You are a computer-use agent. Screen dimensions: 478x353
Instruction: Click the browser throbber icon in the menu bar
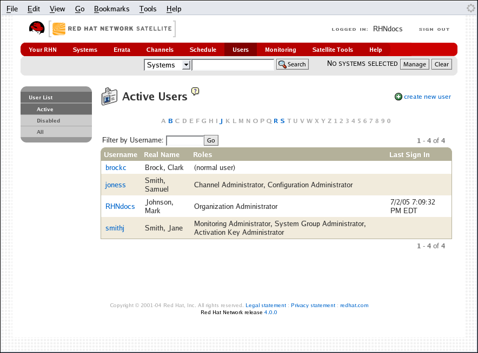click(x=470, y=8)
